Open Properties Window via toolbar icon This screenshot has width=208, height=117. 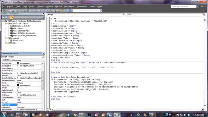[x=58, y=10]
